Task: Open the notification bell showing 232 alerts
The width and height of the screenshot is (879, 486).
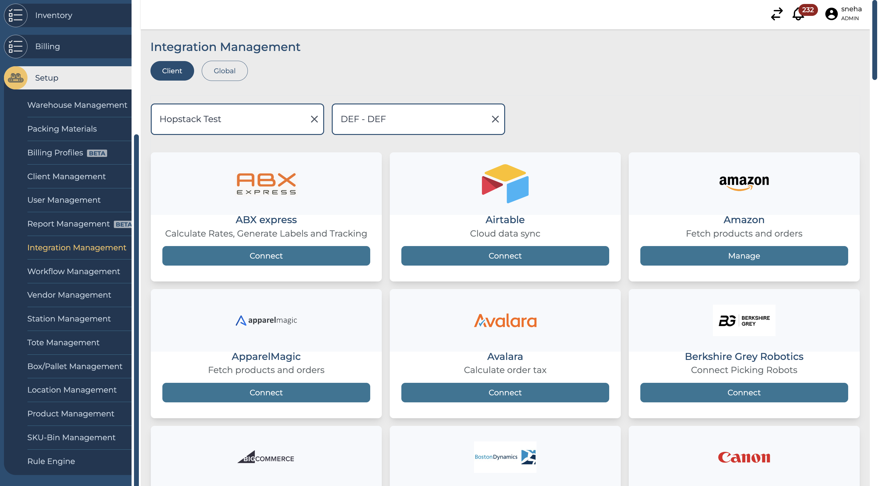Action: 798,14
